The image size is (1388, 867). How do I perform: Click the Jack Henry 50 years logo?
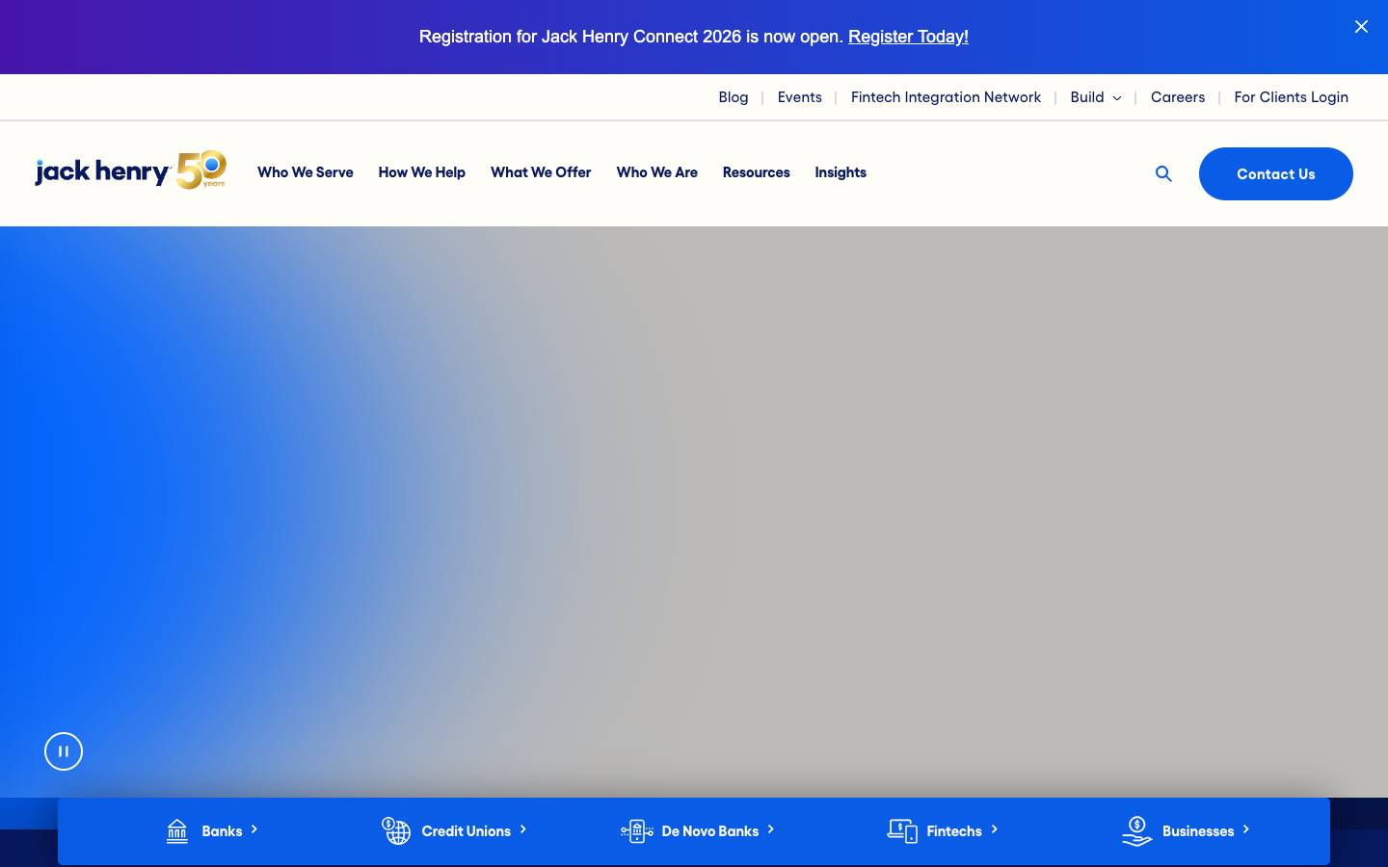point(130,171)
